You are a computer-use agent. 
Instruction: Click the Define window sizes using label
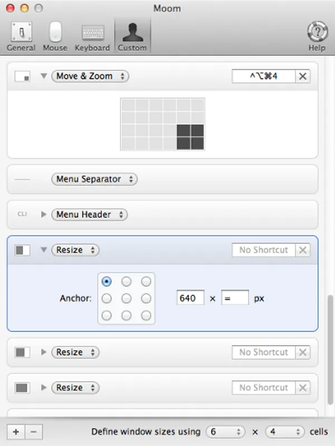[146, 432]
